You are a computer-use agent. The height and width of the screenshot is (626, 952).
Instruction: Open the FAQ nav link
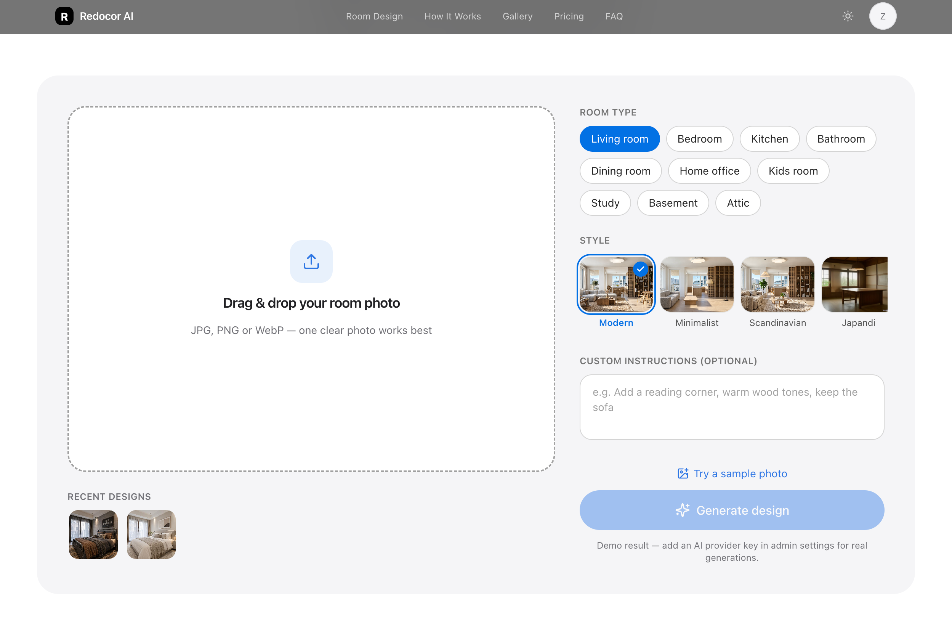[x=614, y=16]
